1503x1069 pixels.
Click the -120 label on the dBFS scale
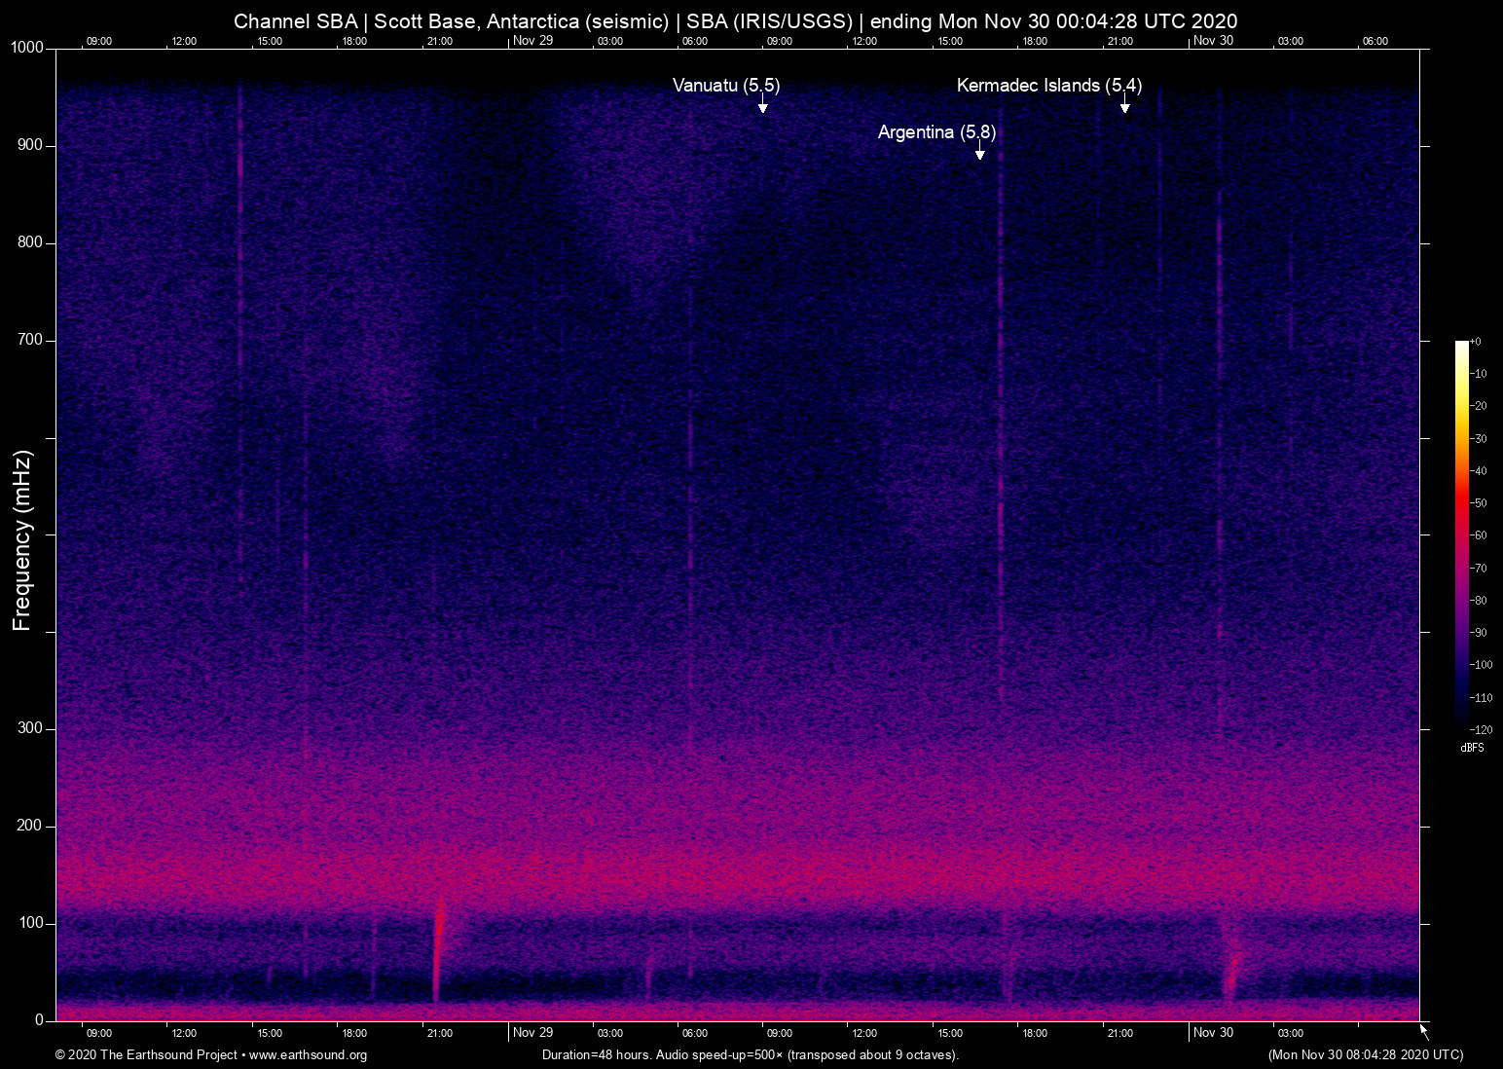tap(1480, 729)
